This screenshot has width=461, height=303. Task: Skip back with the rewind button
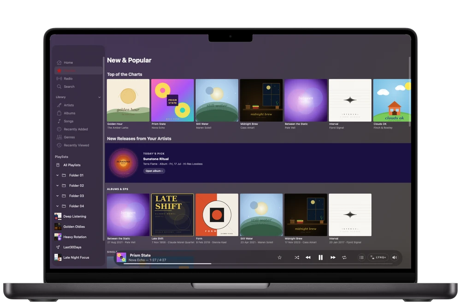(308, 257)
